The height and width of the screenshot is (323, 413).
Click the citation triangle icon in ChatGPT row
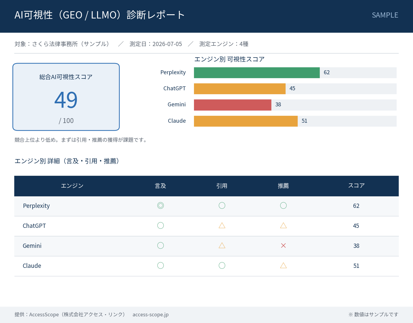pos(222,225)
